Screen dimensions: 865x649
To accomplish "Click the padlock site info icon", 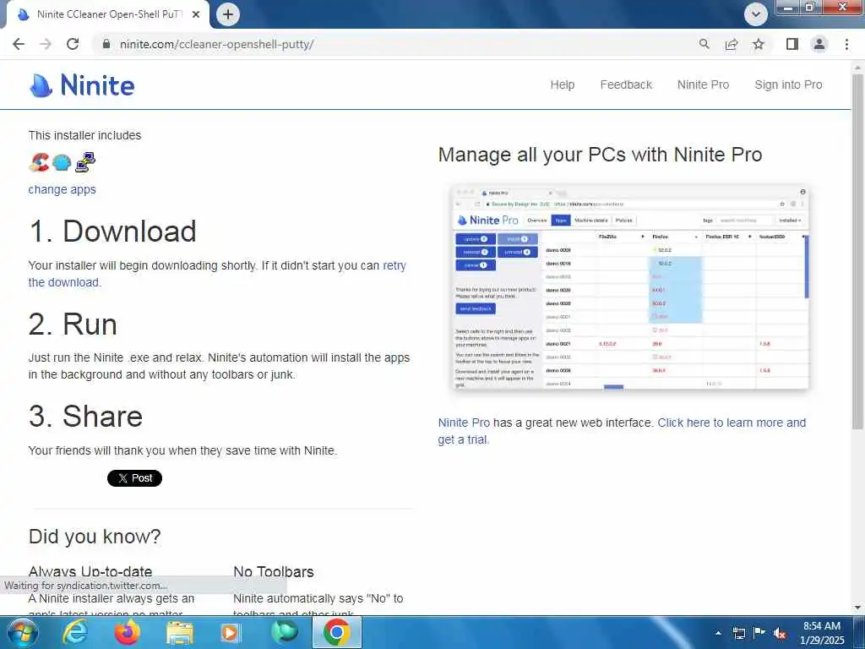I will (107, 44).
